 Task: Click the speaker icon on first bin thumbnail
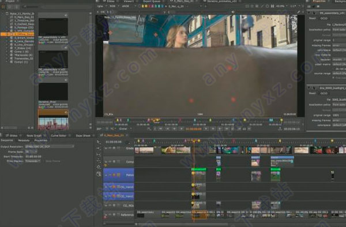pos(66,15)
